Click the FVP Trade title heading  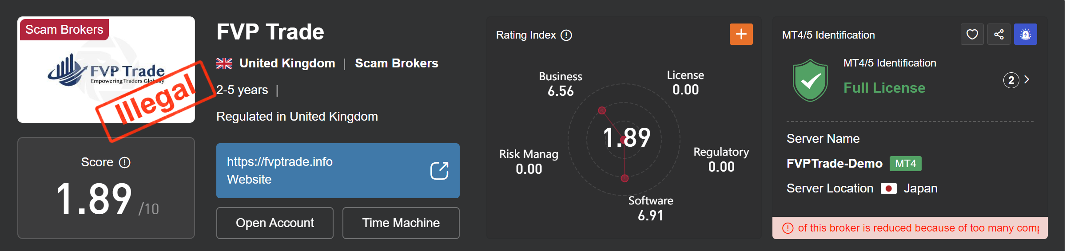click(x=270, y=32)
